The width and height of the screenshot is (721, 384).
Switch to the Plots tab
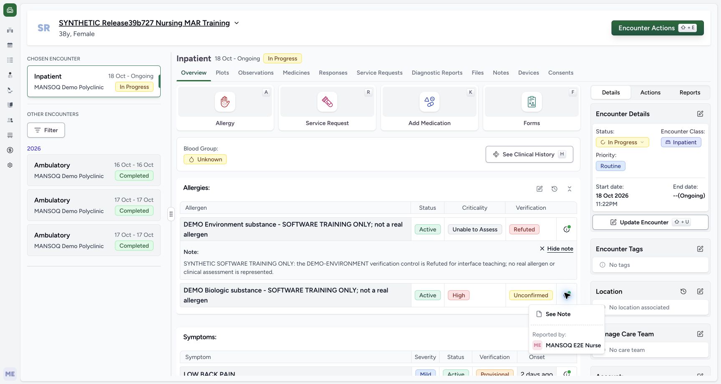(222, 73)
